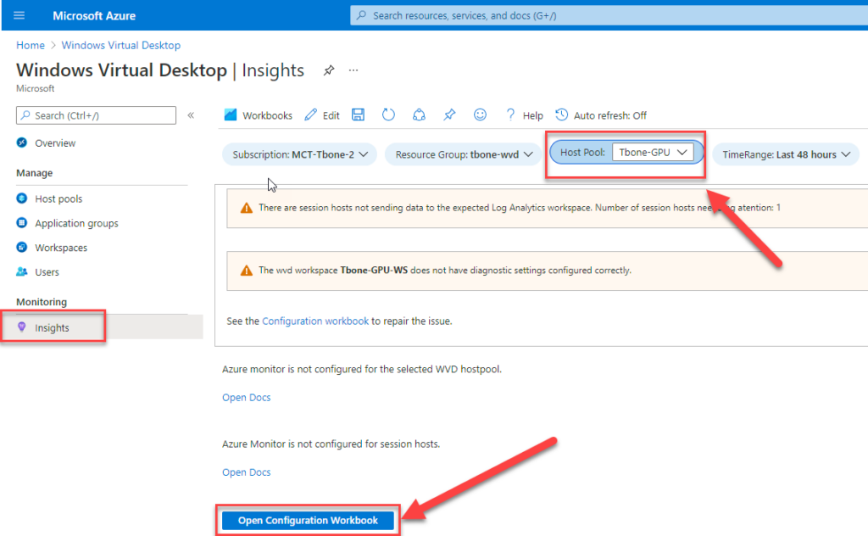The width and height of the screenshot is (868, 536).
Task: Click the session hosts not sending data warning text
Action: click(520, 208)
